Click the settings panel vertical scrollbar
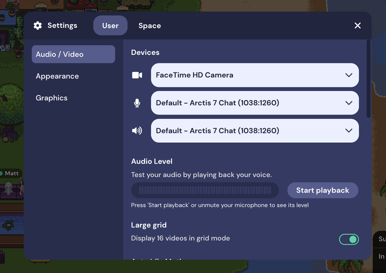Image resolution: width=386 pixels, height=273 pixels. click(368, 79)
